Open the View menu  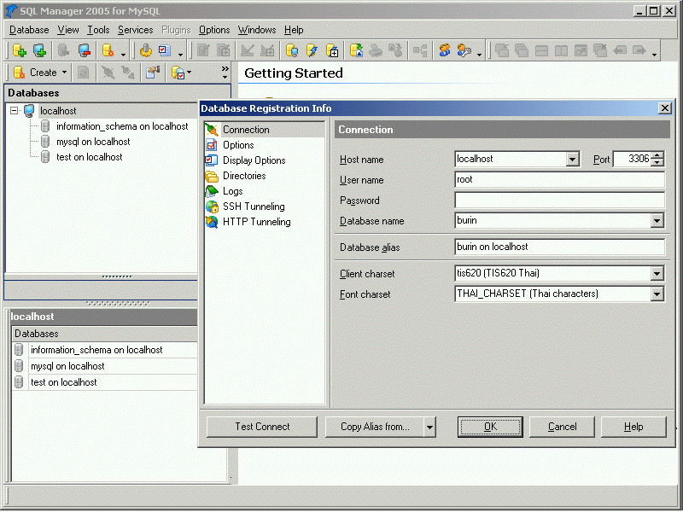68,30
